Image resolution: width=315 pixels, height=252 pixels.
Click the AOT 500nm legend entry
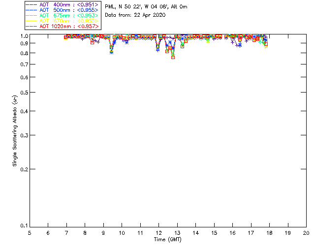[x=63, y=10]
